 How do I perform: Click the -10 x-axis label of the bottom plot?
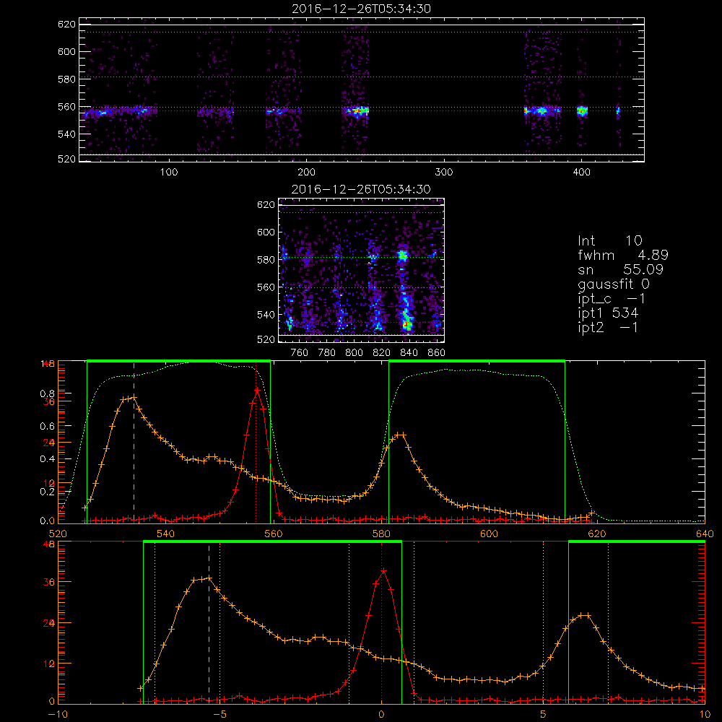pos(58,715)
